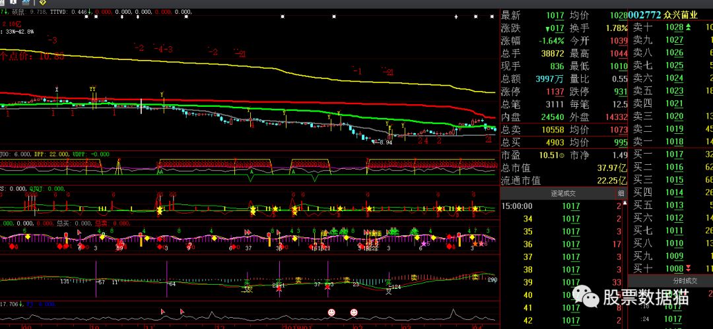The image size is (713, 329).
Task: Click the 量比 value 0.55
Action: [x=620, y=78]
